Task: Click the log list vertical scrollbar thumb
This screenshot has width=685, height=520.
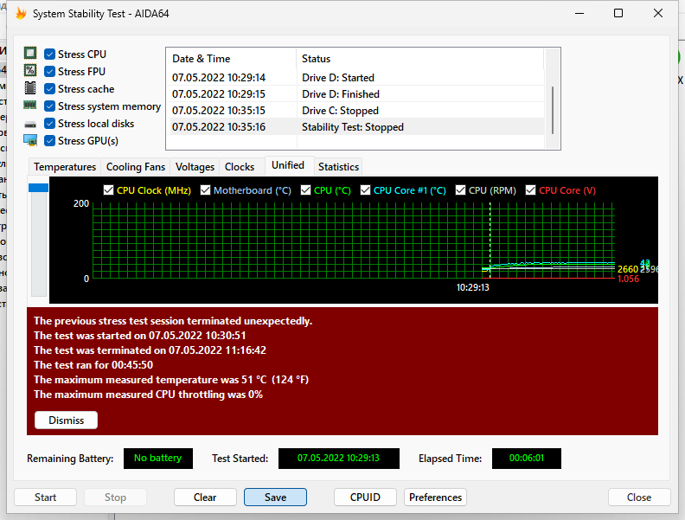Action: (553, 110)
